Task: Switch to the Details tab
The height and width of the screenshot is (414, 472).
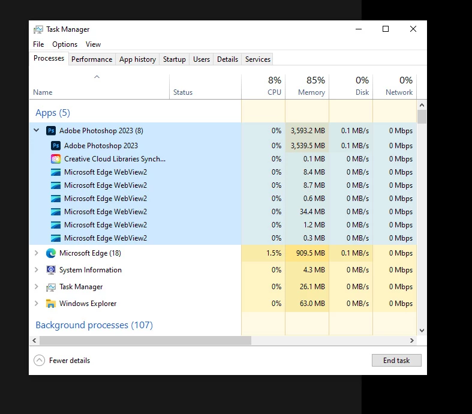Action: point(227,59)
